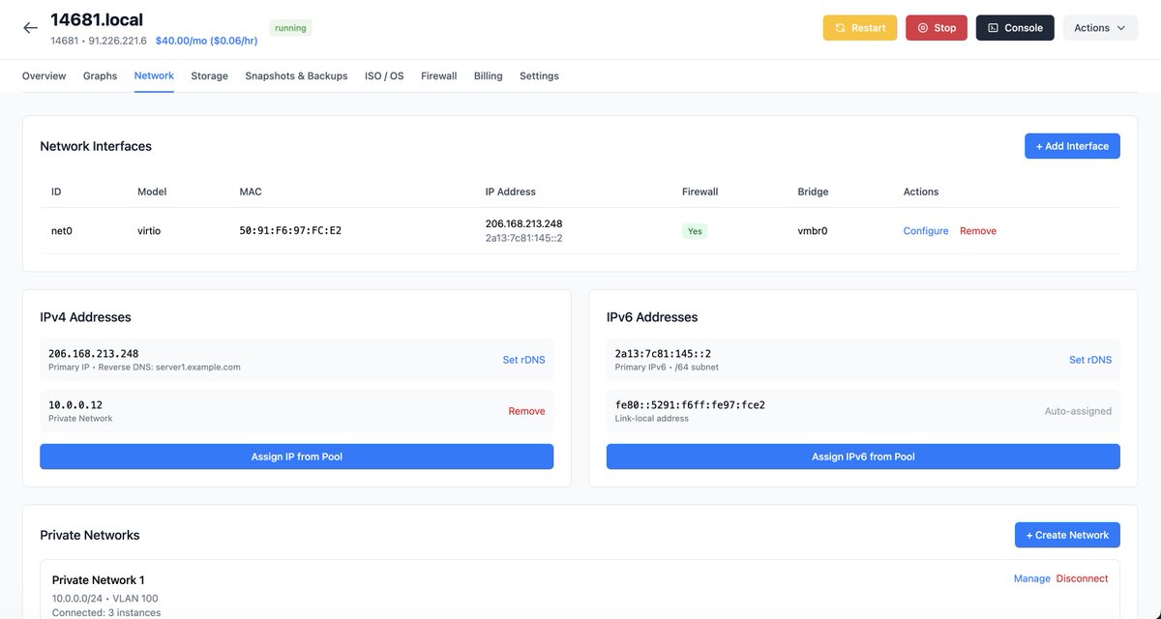Click the terminal icon in the Console button
The width and height of the screenshot is (1161, 619).
(x=993, y=28)
